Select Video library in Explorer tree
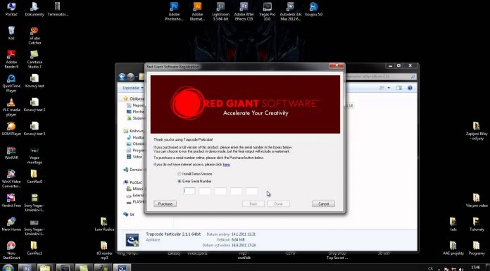This screenshot has height=271, width=490. click(134, 156)
